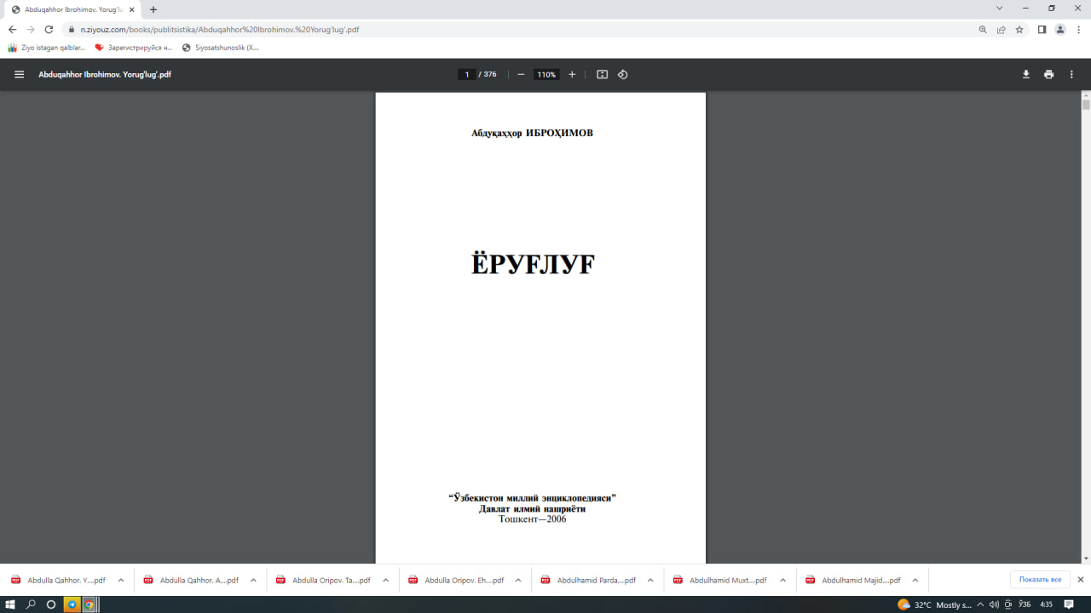Screen dimensions: 1091x613
Task: Open Telegram from the taskbar
Action: click(x=72, y=604)
